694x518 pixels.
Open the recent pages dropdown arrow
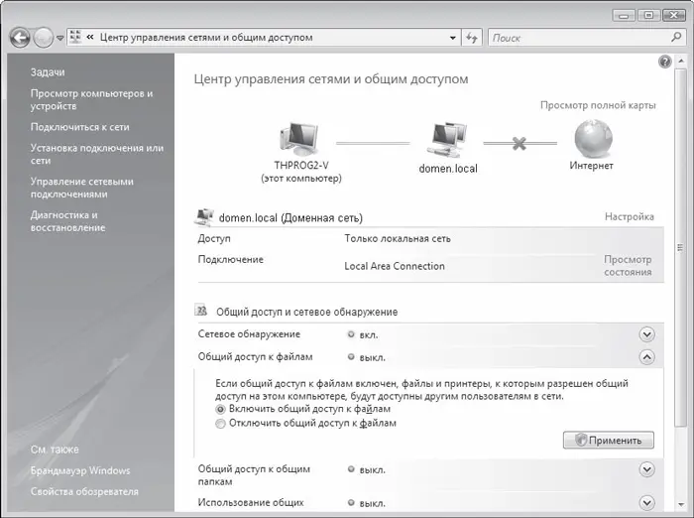click(x=60, y=38)
